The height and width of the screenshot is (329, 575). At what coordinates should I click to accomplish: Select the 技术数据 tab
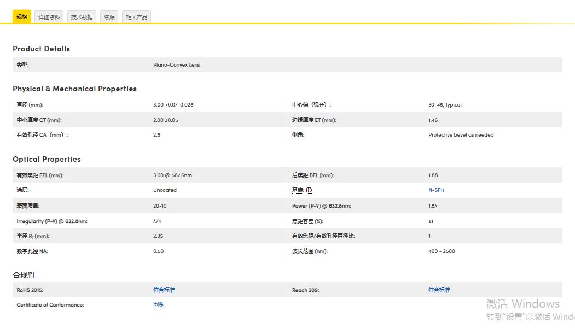[x=82, y=17]
